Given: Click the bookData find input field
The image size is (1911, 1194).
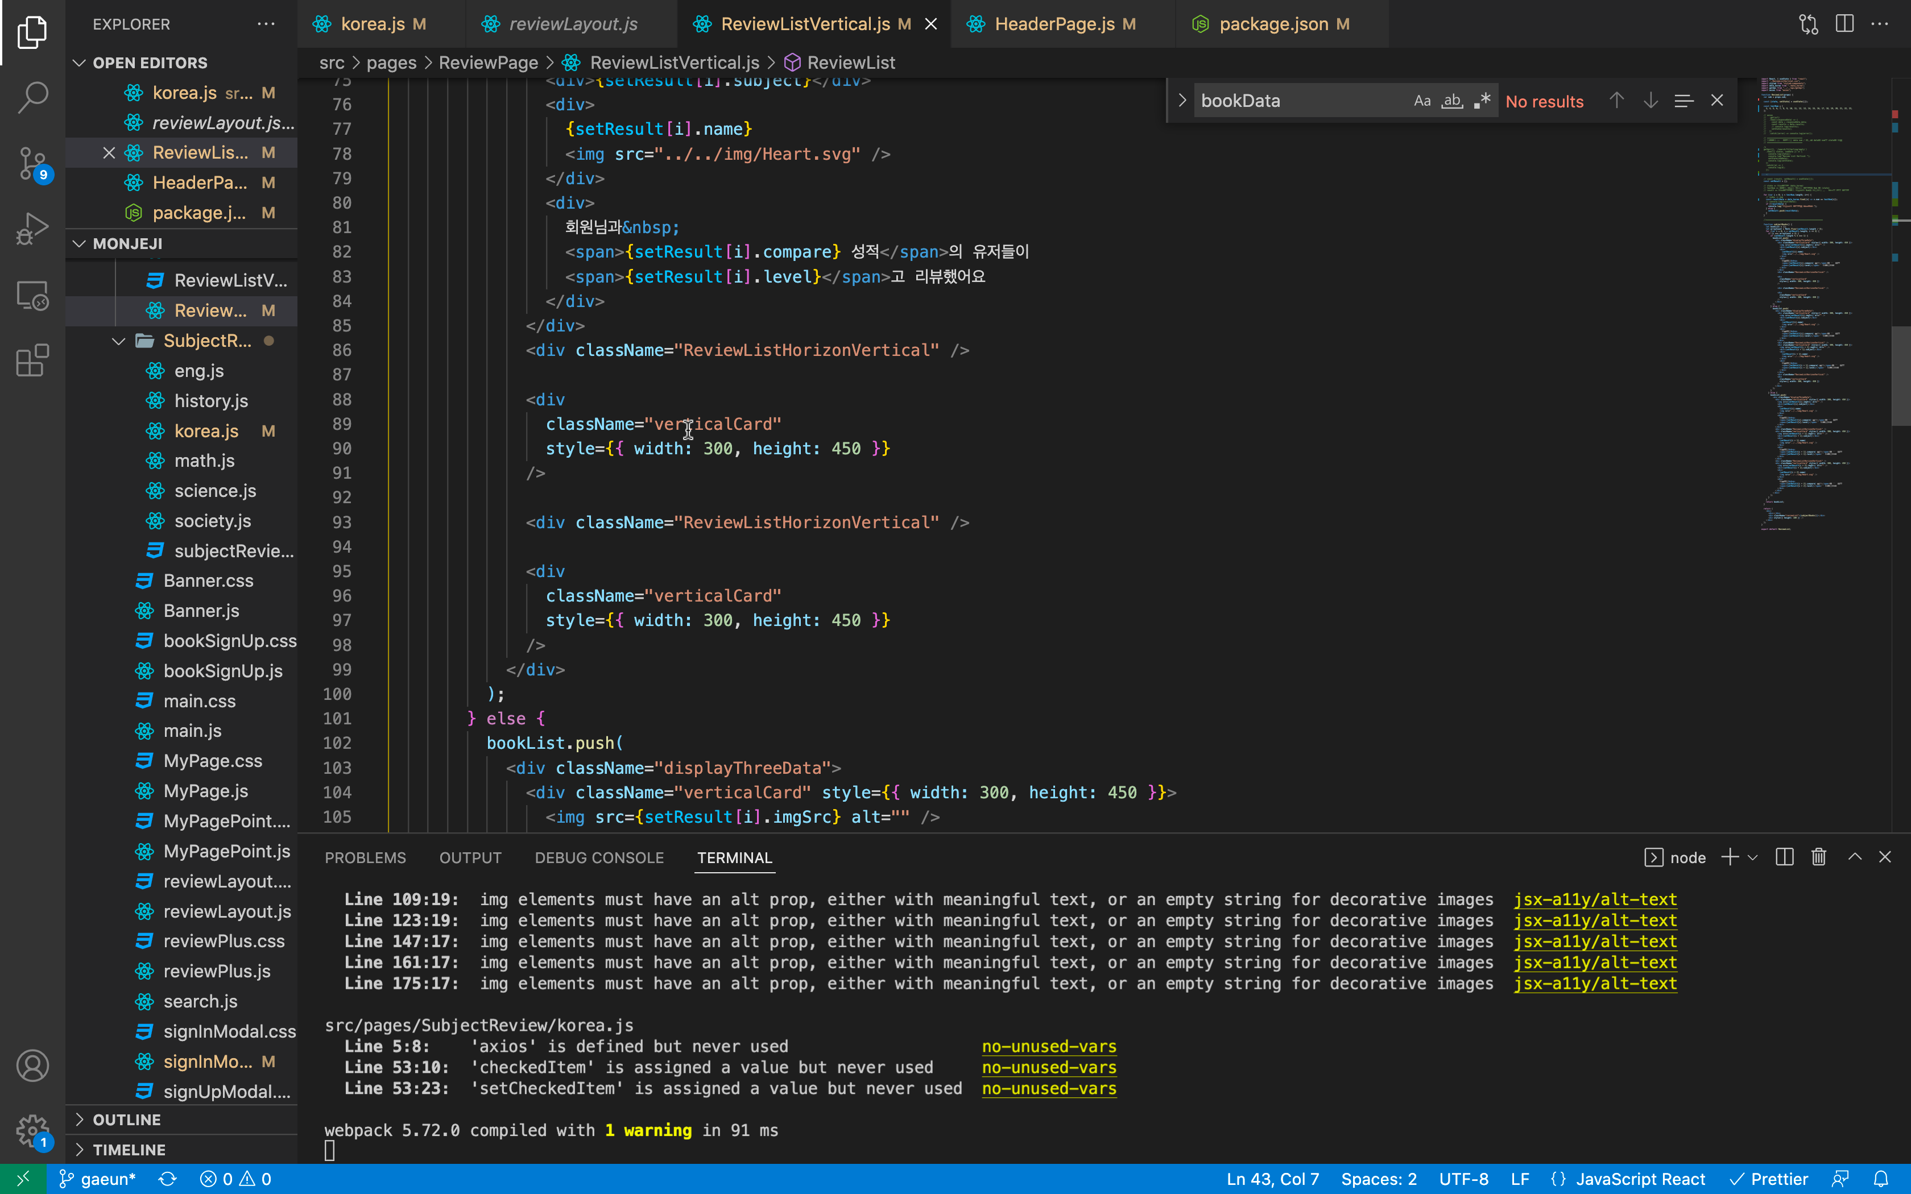Looking at the screenshot, I should (x=1295, y=101).
